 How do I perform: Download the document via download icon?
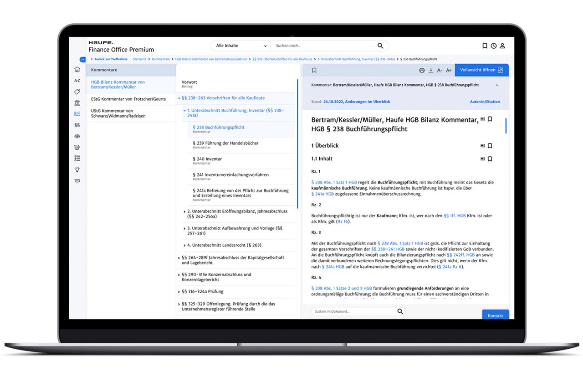point(431,70)
